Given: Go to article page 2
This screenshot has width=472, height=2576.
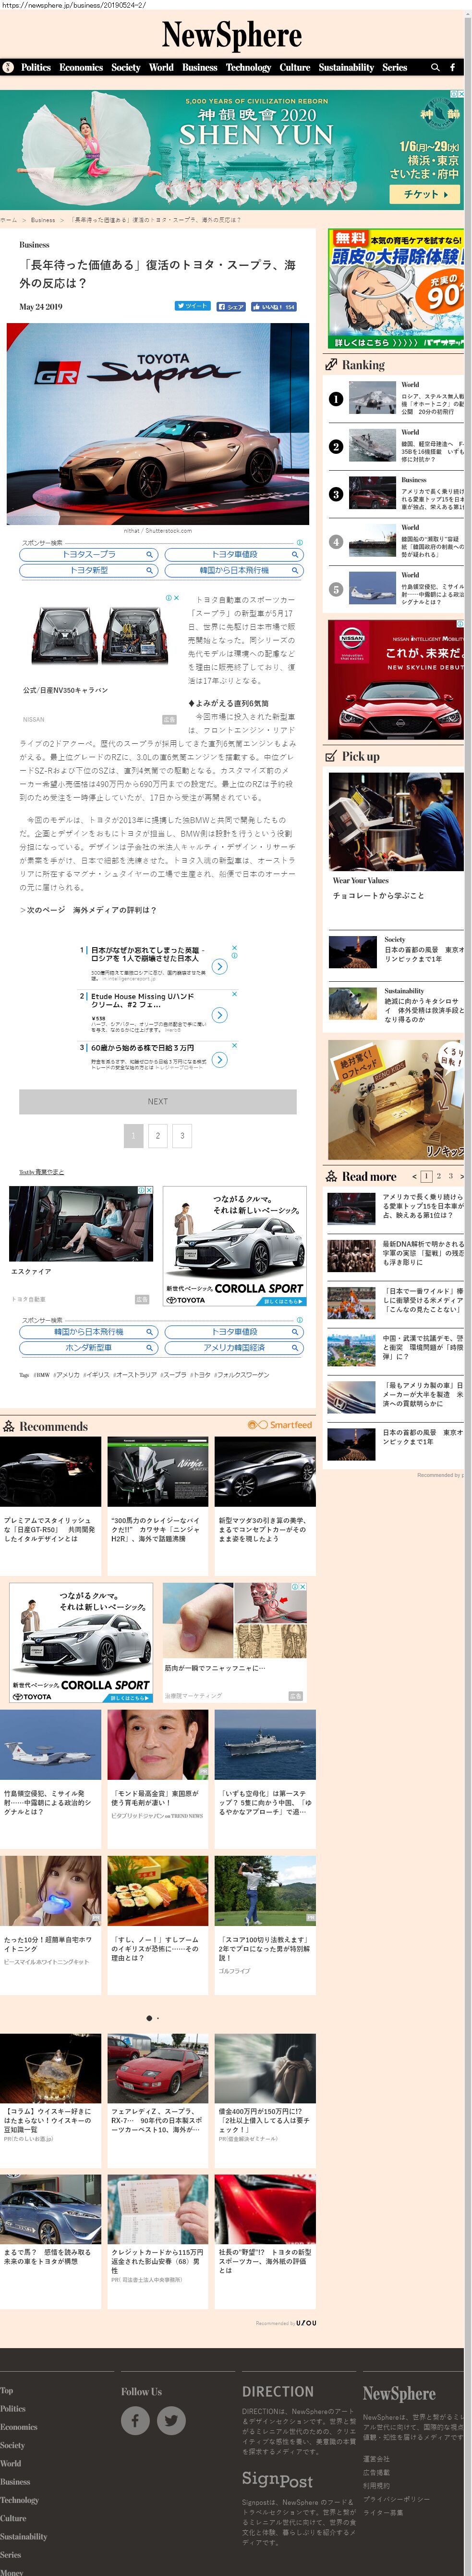Looking at the screenshot, I should click(x=157, y=1135).
